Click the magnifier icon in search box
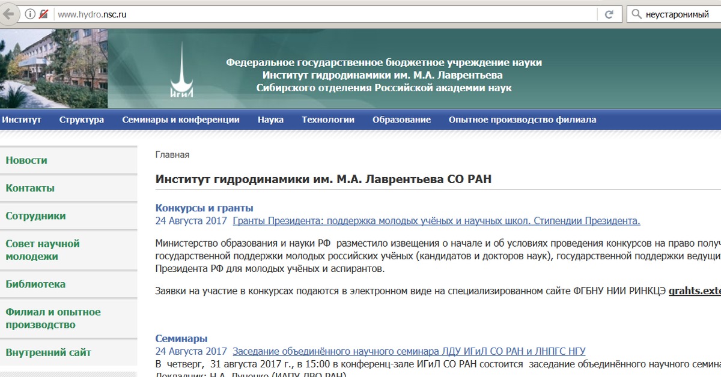This screenshot has width=721, height=377. tap(637, 14)
